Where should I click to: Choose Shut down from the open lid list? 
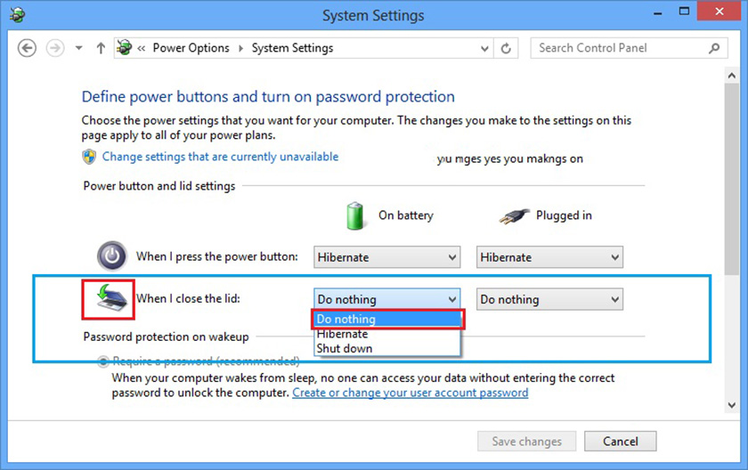click(345, 348)
